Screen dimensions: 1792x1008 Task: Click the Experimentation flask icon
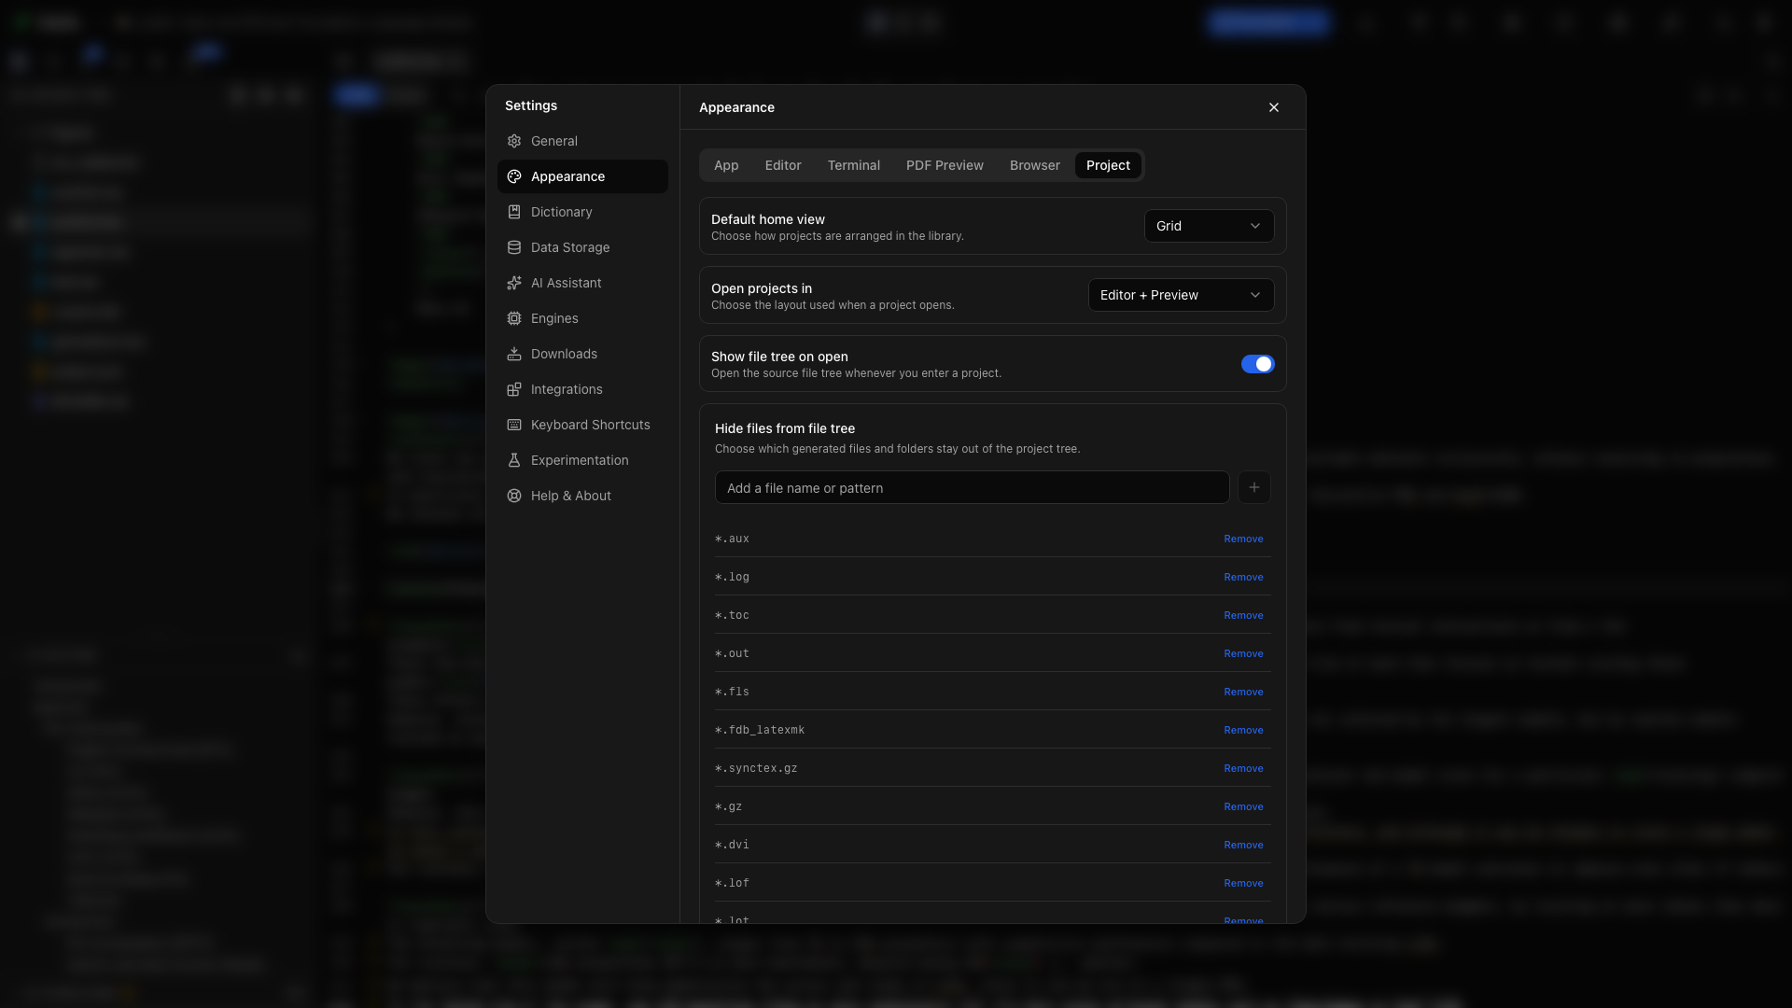pos(514,460)
